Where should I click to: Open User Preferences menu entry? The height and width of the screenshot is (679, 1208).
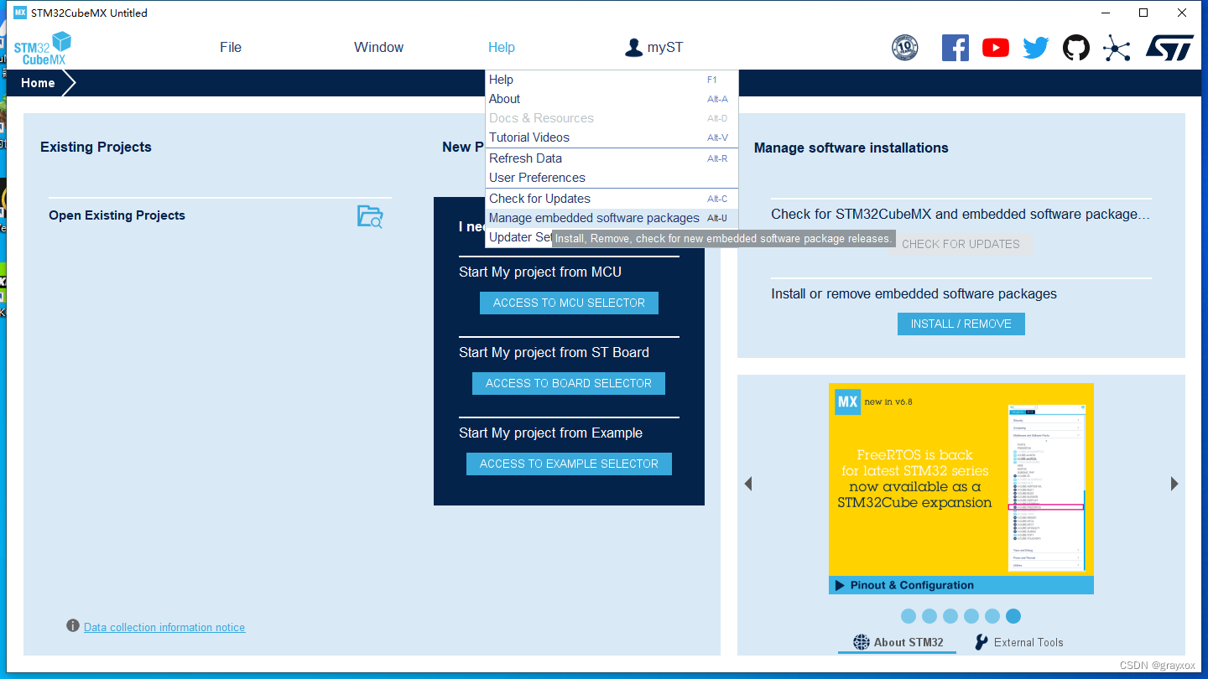[x=612, y=178]
